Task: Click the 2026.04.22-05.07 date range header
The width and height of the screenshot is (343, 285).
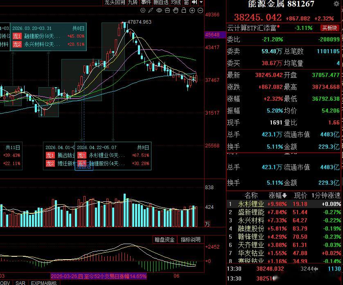Action: pos(97,147)
